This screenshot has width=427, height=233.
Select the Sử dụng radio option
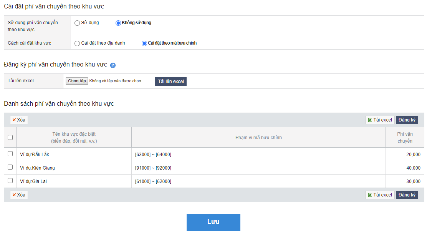77,23
